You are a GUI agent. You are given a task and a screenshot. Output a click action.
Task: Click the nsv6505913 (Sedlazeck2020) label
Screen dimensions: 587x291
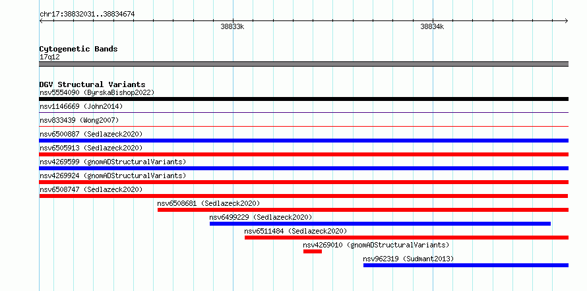click(91, 148)
